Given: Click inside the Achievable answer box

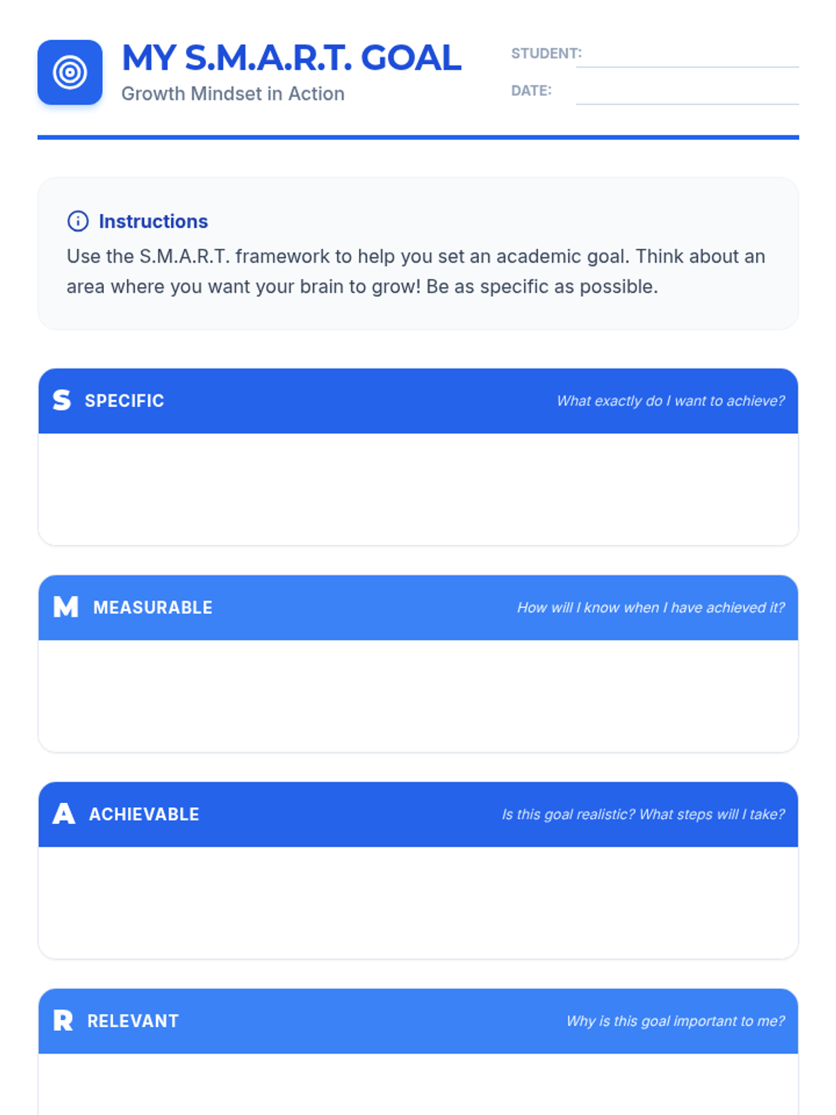Looking at the screenshot, I should point(418,902).
